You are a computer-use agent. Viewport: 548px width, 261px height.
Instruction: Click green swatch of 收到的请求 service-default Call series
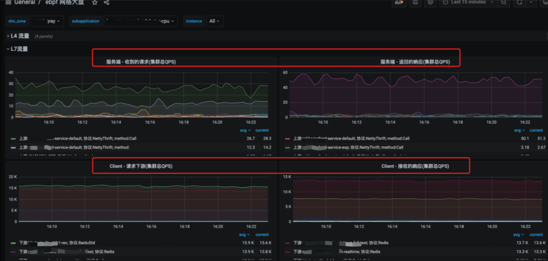coord(13,138)
